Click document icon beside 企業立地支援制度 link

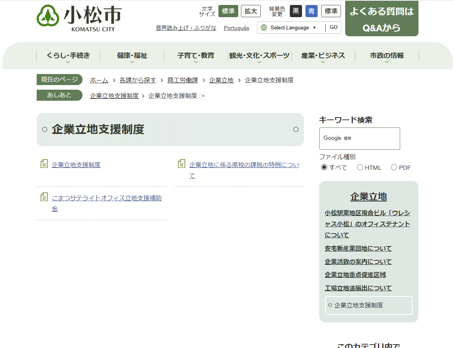pos(44,164)
